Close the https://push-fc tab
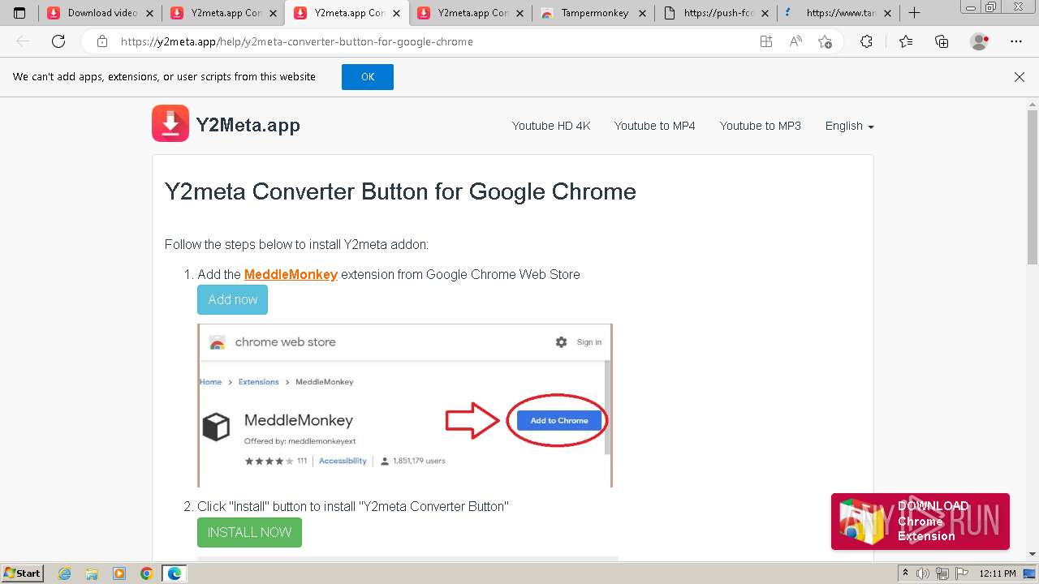 (765, 13)
